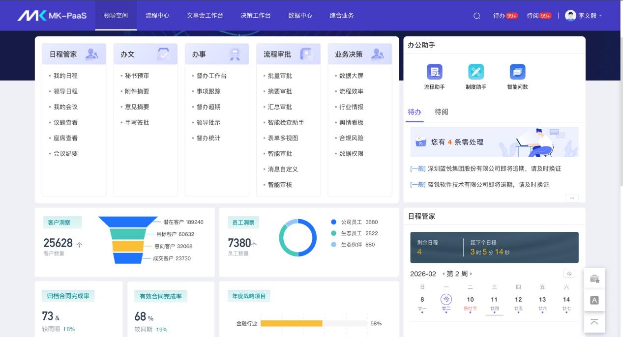Select date 12 in the week calendar
Image resolution: width=623 pixels, height=337 pixels.
[518, 303]
